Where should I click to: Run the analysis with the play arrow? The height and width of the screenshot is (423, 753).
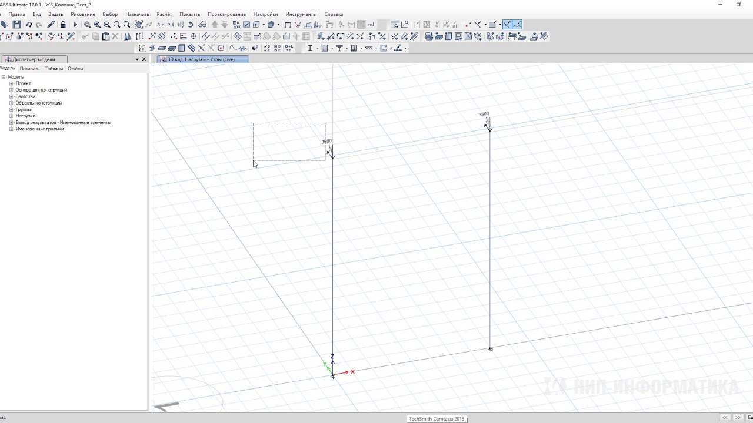(x=75, y=25)
